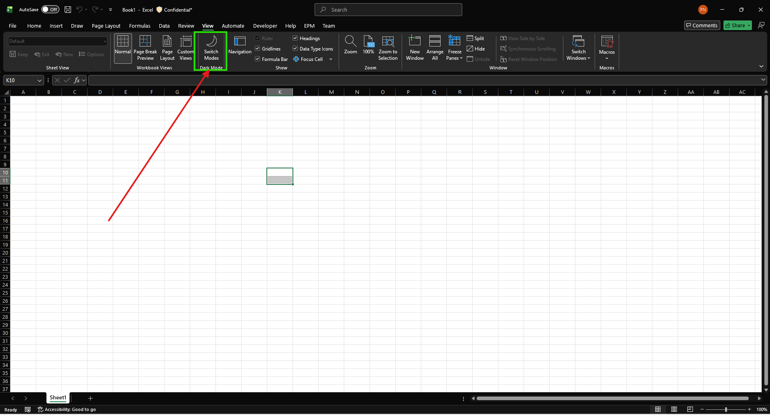Screen dimensions: 770x415
Task: Open the Freeze Panes dropdown
Action: (x=454, y=48)
